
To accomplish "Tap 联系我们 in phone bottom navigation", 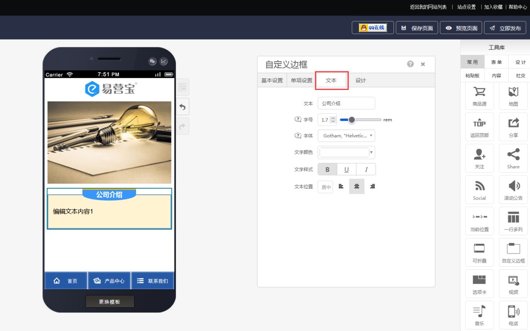I will click(x=152, y=281).
